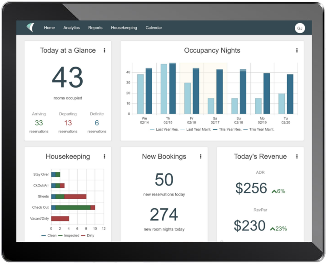Open the Analytics menu
This screenshot has height=265, width=328.
tap(71, 28)
